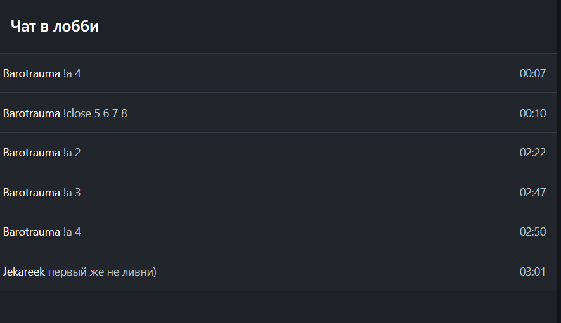Click the "!a 4" message text sent at 00:07
561x323 pixels.
point(72,73)
